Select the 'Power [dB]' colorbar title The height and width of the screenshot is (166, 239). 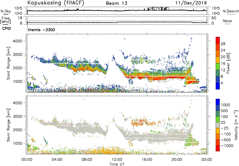tap(228, 63)
